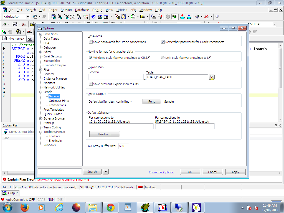Expand the Files tree node
The image size is (284, 213).
click(x=41, y=70)
